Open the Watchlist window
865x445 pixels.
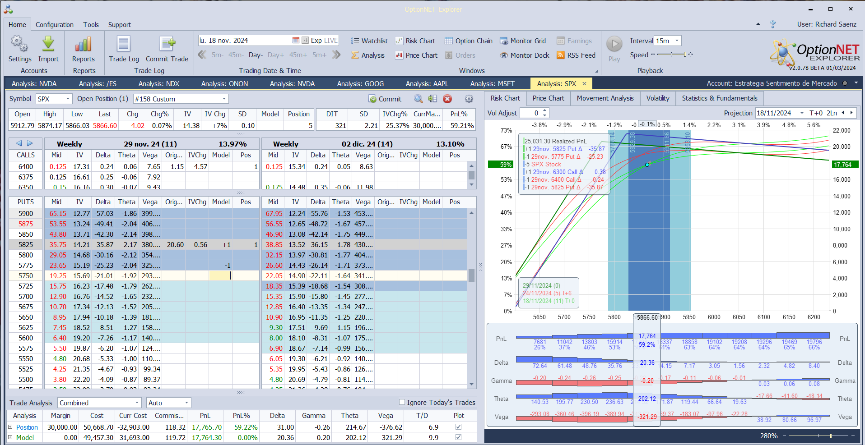click(370, 41)
